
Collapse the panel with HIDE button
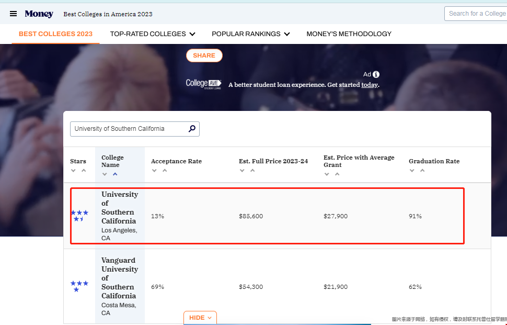[200, 318]
